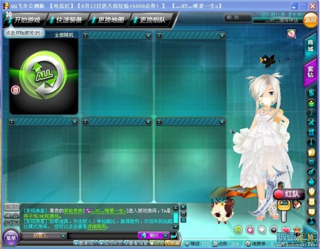Click the guitar sidebar icon
This screenshot has height=249, width=320.
point(311,172)
